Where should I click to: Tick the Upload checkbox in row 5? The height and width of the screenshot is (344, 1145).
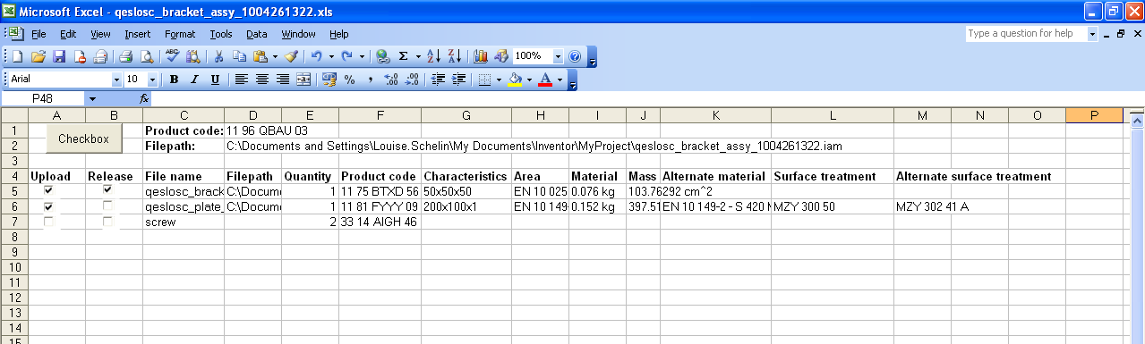[x=48, y=190]
